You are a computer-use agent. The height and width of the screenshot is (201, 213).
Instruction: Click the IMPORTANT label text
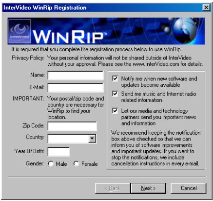point(28,99)
